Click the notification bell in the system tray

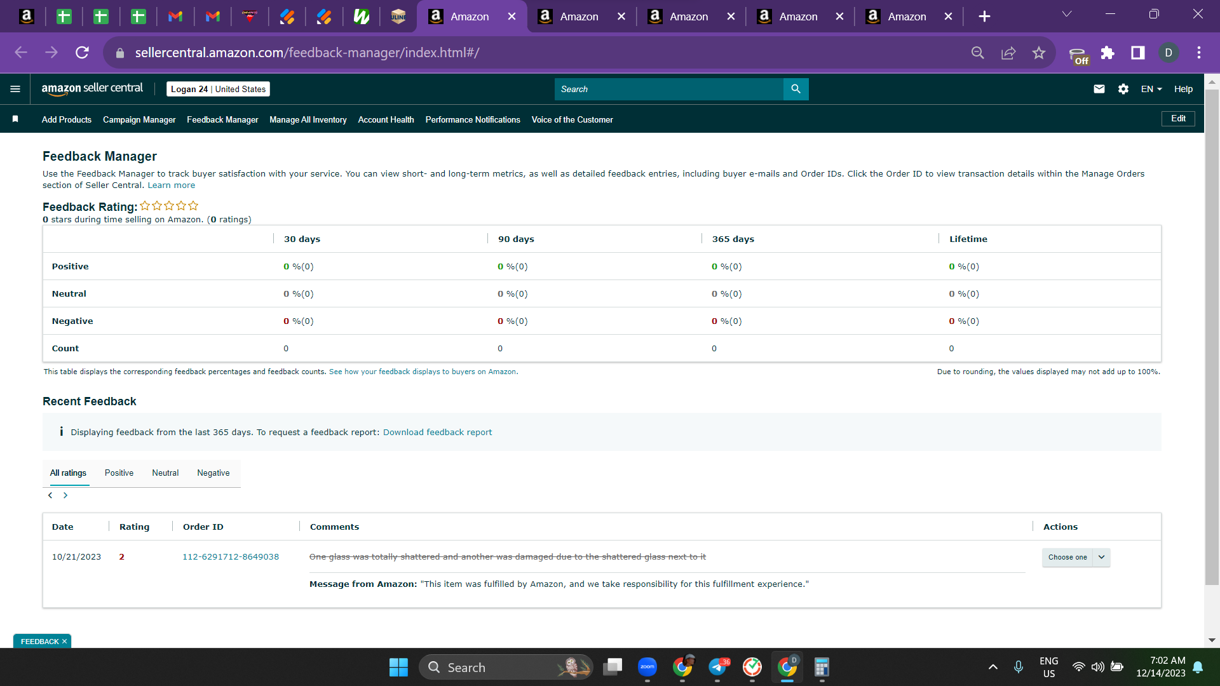coord(1198,667)
